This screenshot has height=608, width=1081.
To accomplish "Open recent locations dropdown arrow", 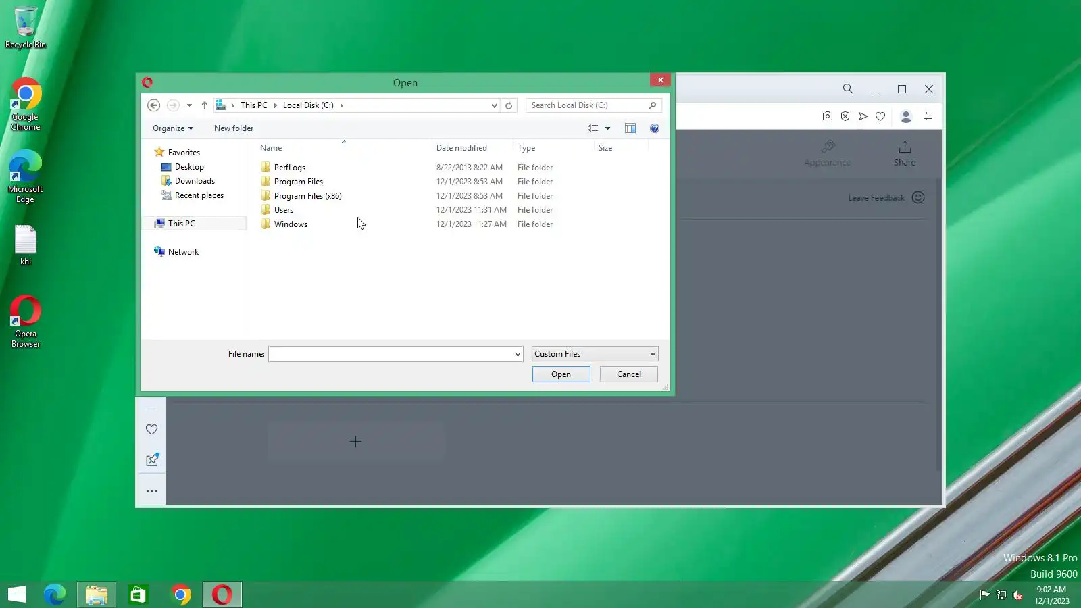I will [x=189, y=105].
